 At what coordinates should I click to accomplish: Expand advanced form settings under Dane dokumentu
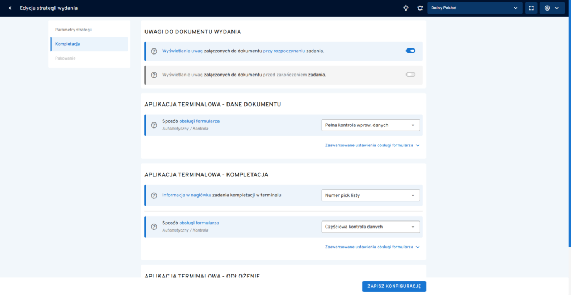point(372,145)
